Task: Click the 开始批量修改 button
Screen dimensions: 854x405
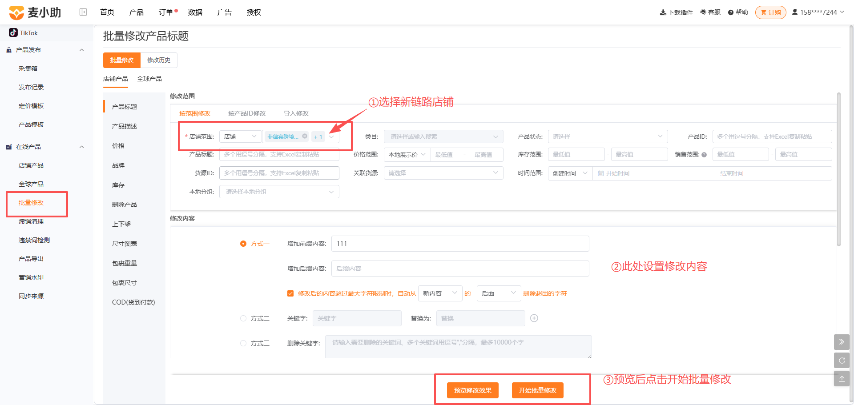Action: point(538,390)
